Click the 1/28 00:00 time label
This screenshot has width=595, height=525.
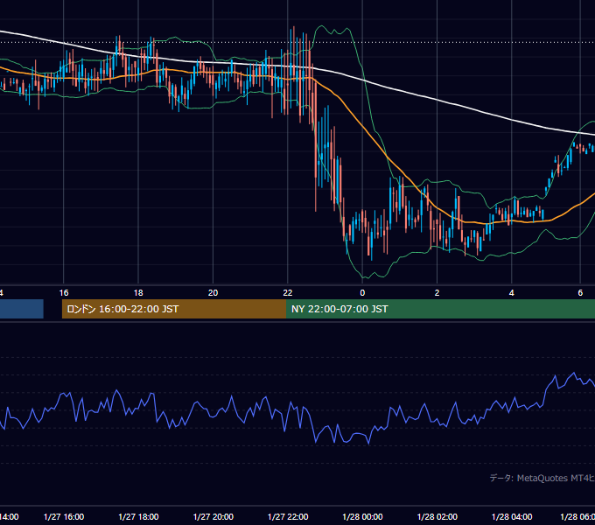tap(362, 516)
